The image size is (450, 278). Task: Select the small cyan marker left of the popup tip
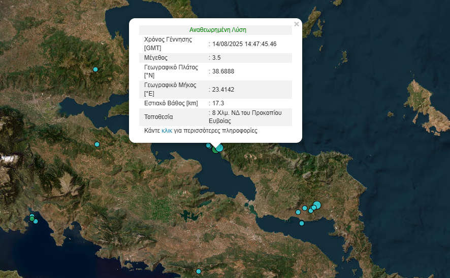click(x=208, y=145)
